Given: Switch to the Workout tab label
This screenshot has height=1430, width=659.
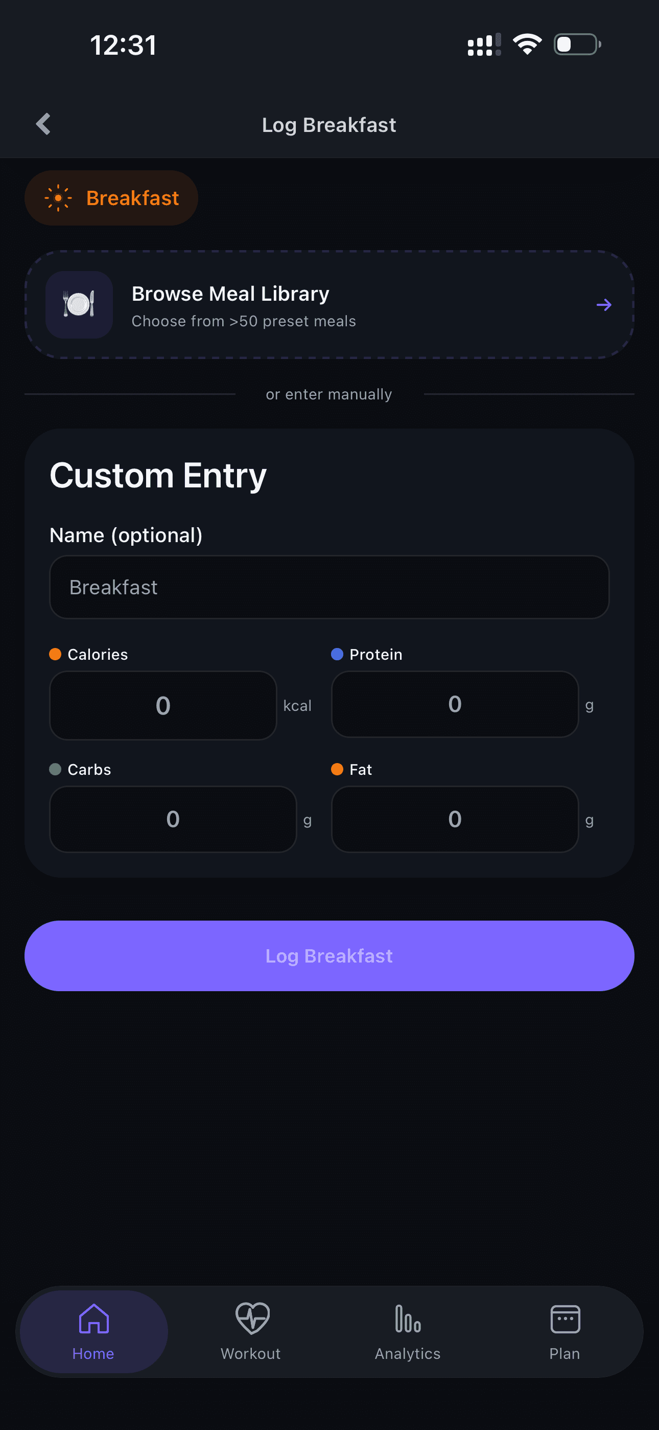Looking at the screenshot, I should pyautogui.click(x=251, y=1353).
